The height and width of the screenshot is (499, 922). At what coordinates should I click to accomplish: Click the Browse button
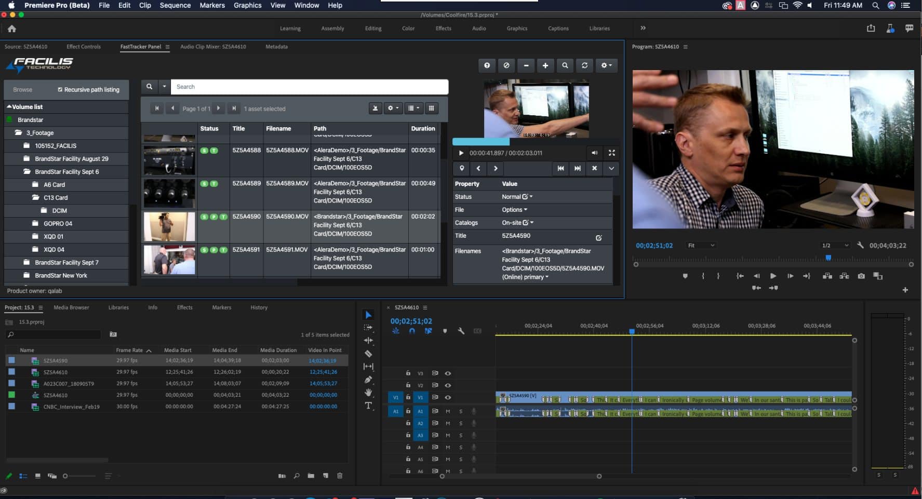click(x=23, y=90)
